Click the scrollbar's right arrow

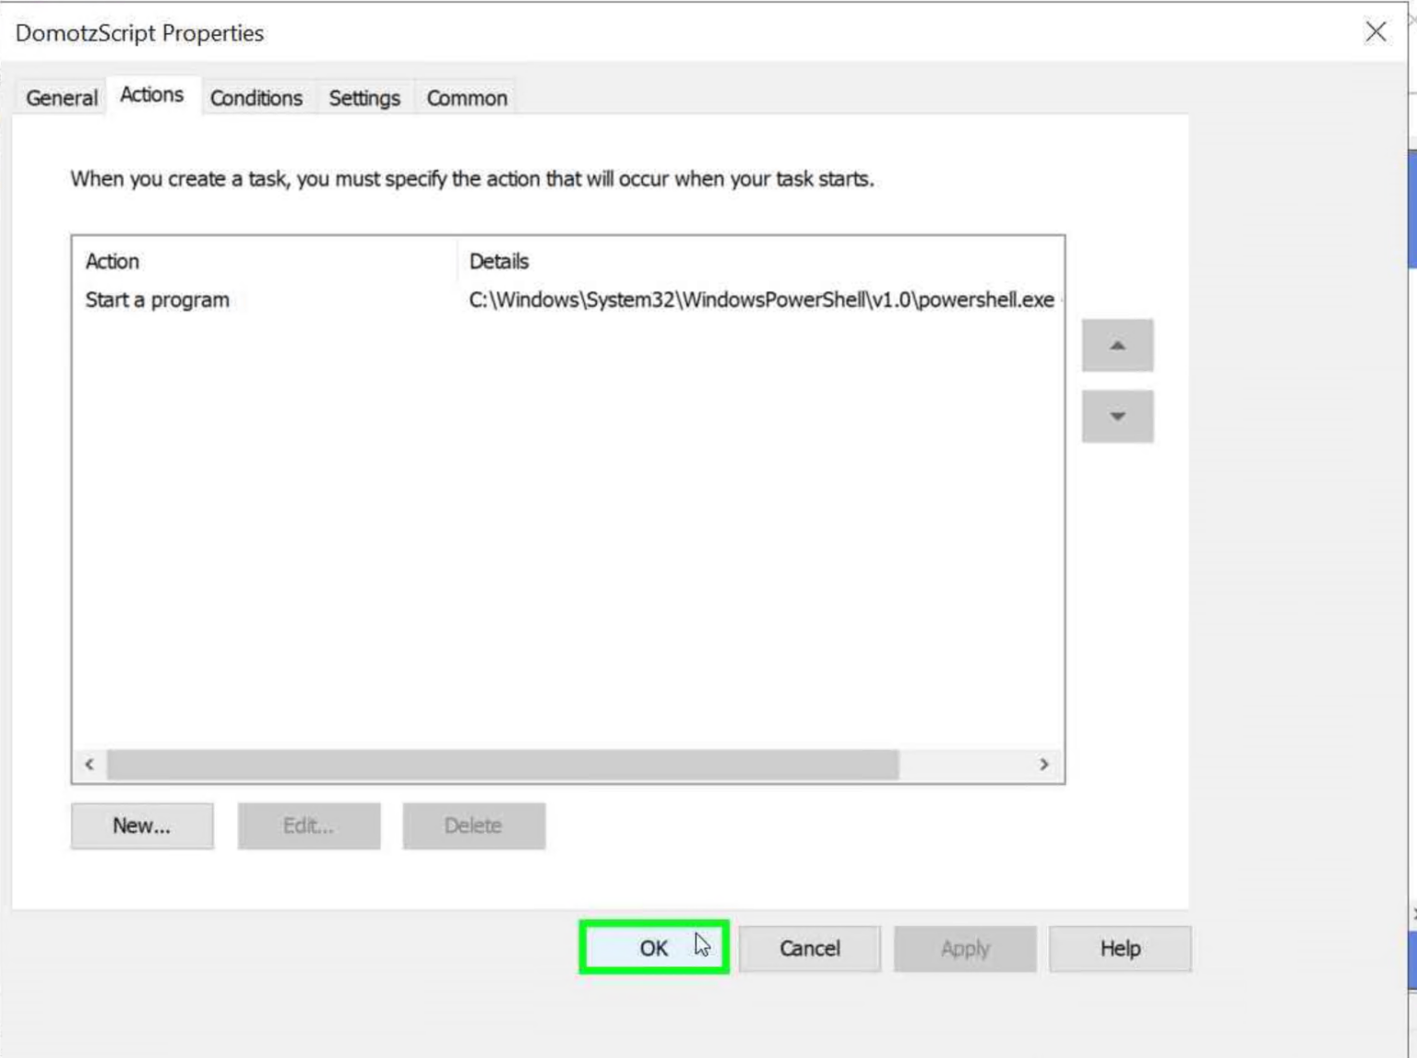(1043, 764)
